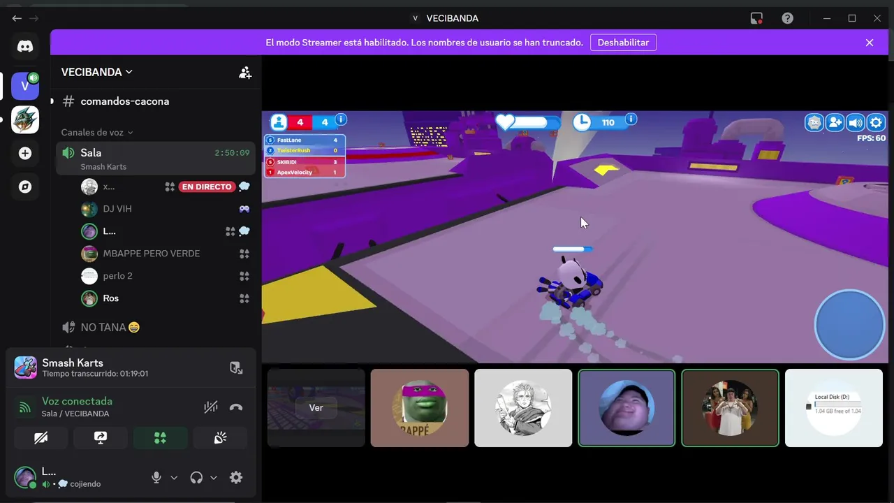894x503 pixels.
Task: Select the close-up face participant tile
Action: pos(626,408)
